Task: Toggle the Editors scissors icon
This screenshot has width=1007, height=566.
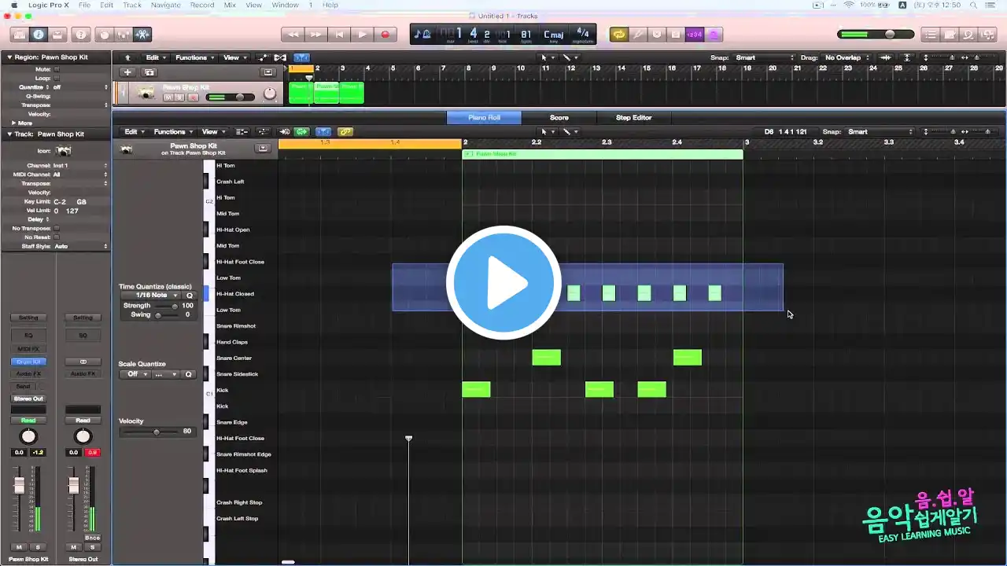Action: click(x=142, y=35)
